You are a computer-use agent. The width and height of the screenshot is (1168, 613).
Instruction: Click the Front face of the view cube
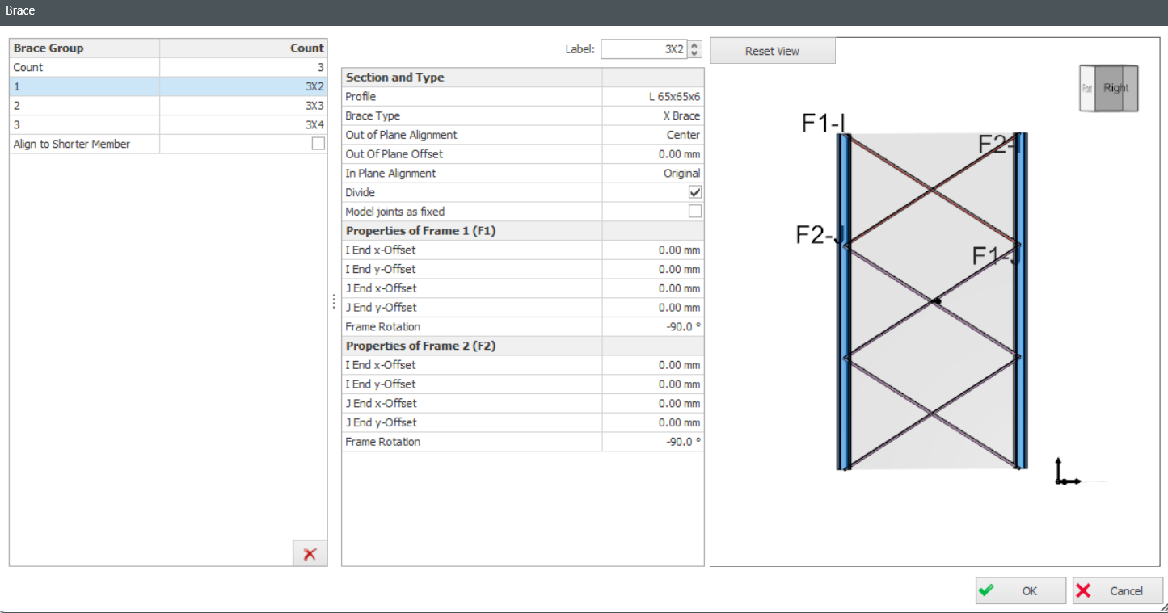1087,88
